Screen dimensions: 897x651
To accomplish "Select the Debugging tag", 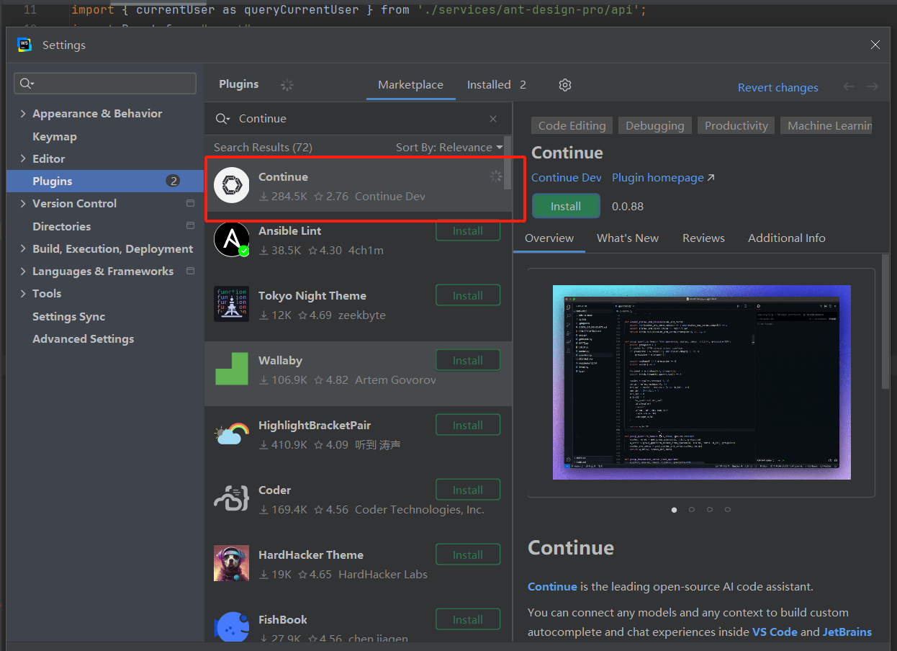I will 655,126.
